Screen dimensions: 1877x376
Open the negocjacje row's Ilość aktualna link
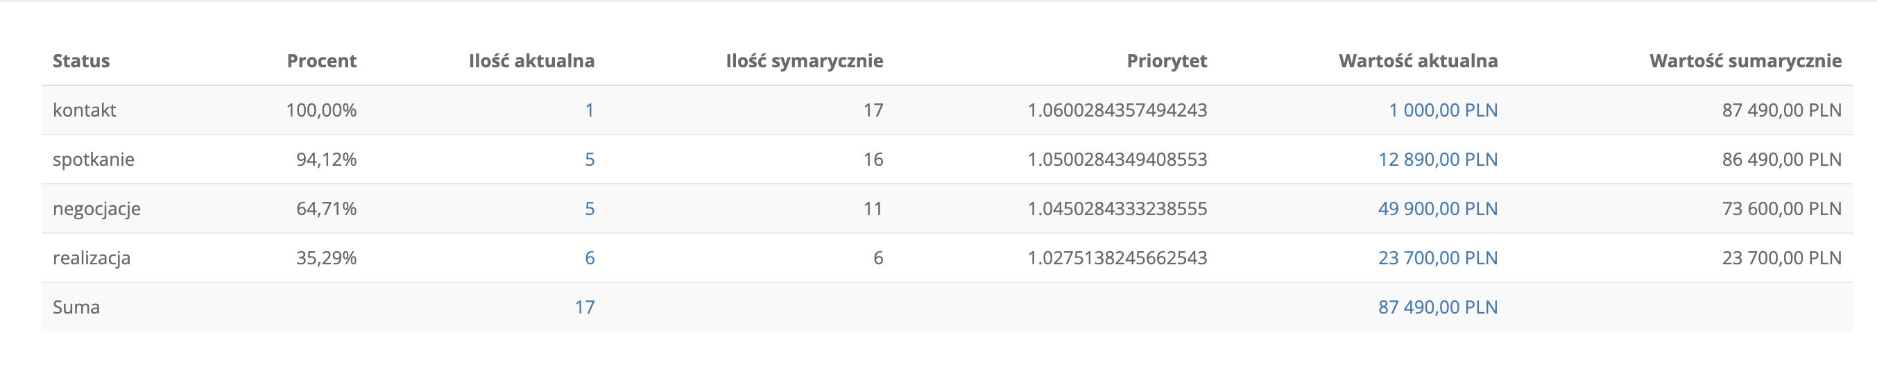[590, 208]
